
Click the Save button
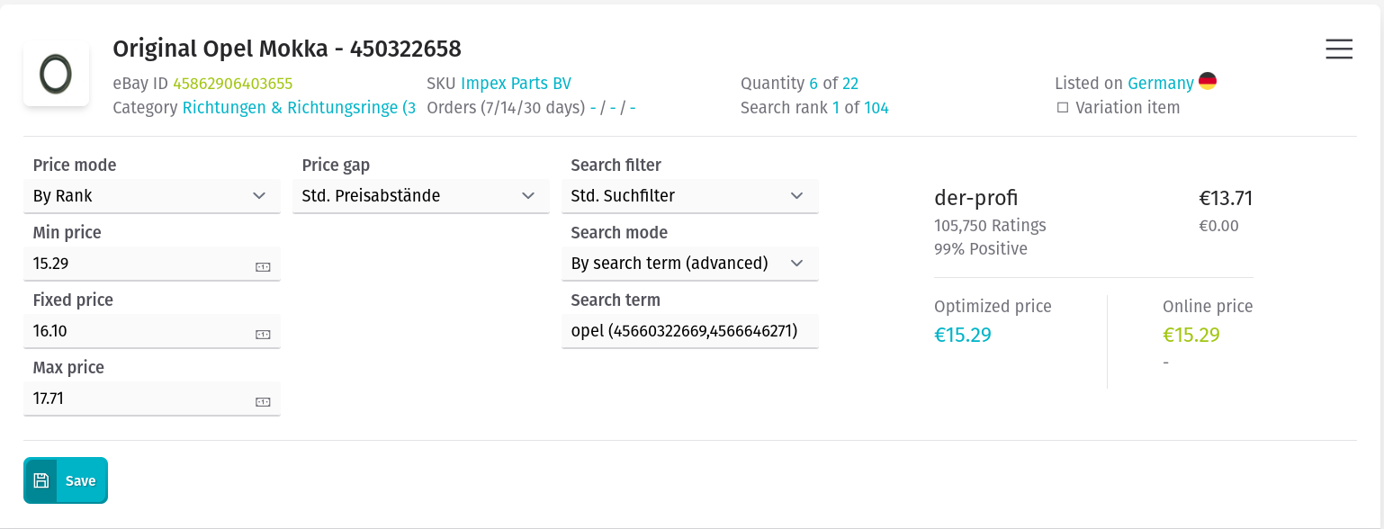point(66,480)
